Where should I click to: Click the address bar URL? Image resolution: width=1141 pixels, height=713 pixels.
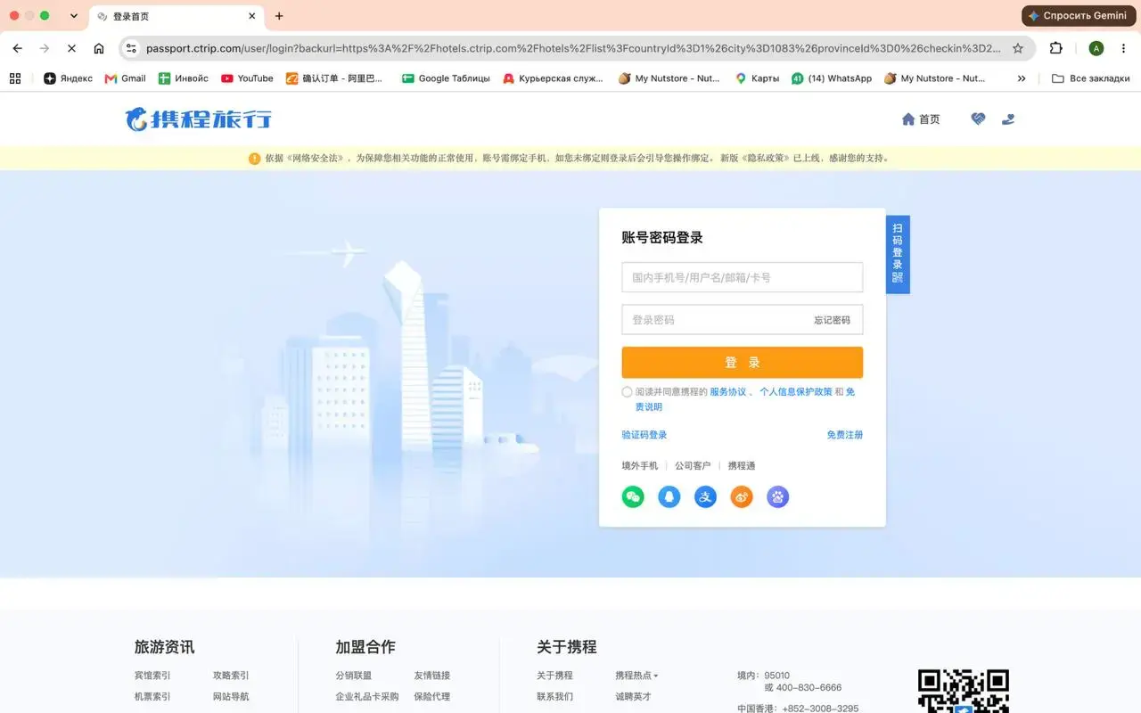click(x=572, y=48)
